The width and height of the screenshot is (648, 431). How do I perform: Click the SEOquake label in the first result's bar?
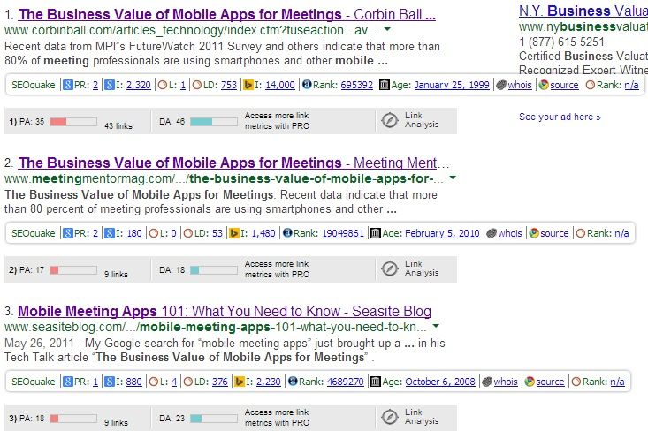coord(34,85)
